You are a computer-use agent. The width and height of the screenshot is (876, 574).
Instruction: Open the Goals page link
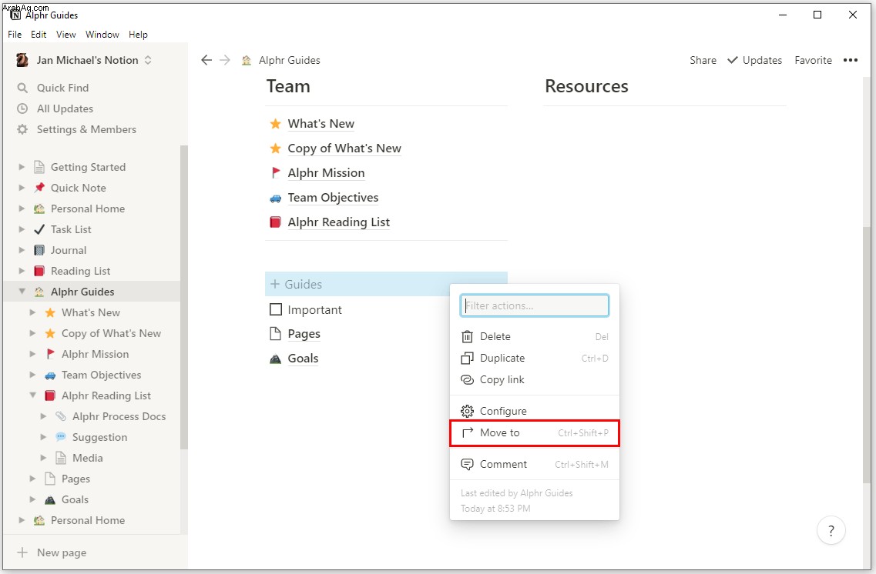pyautogui.click(x=303, y=359)
